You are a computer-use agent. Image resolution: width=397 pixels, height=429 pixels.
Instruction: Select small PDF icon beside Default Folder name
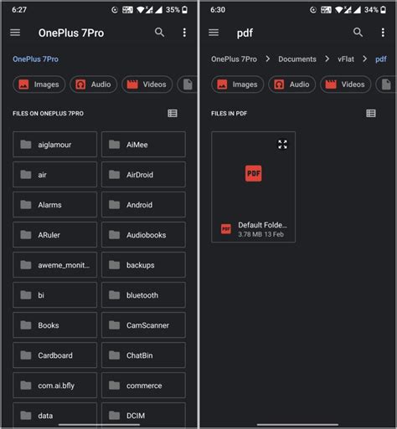point(226,229)
